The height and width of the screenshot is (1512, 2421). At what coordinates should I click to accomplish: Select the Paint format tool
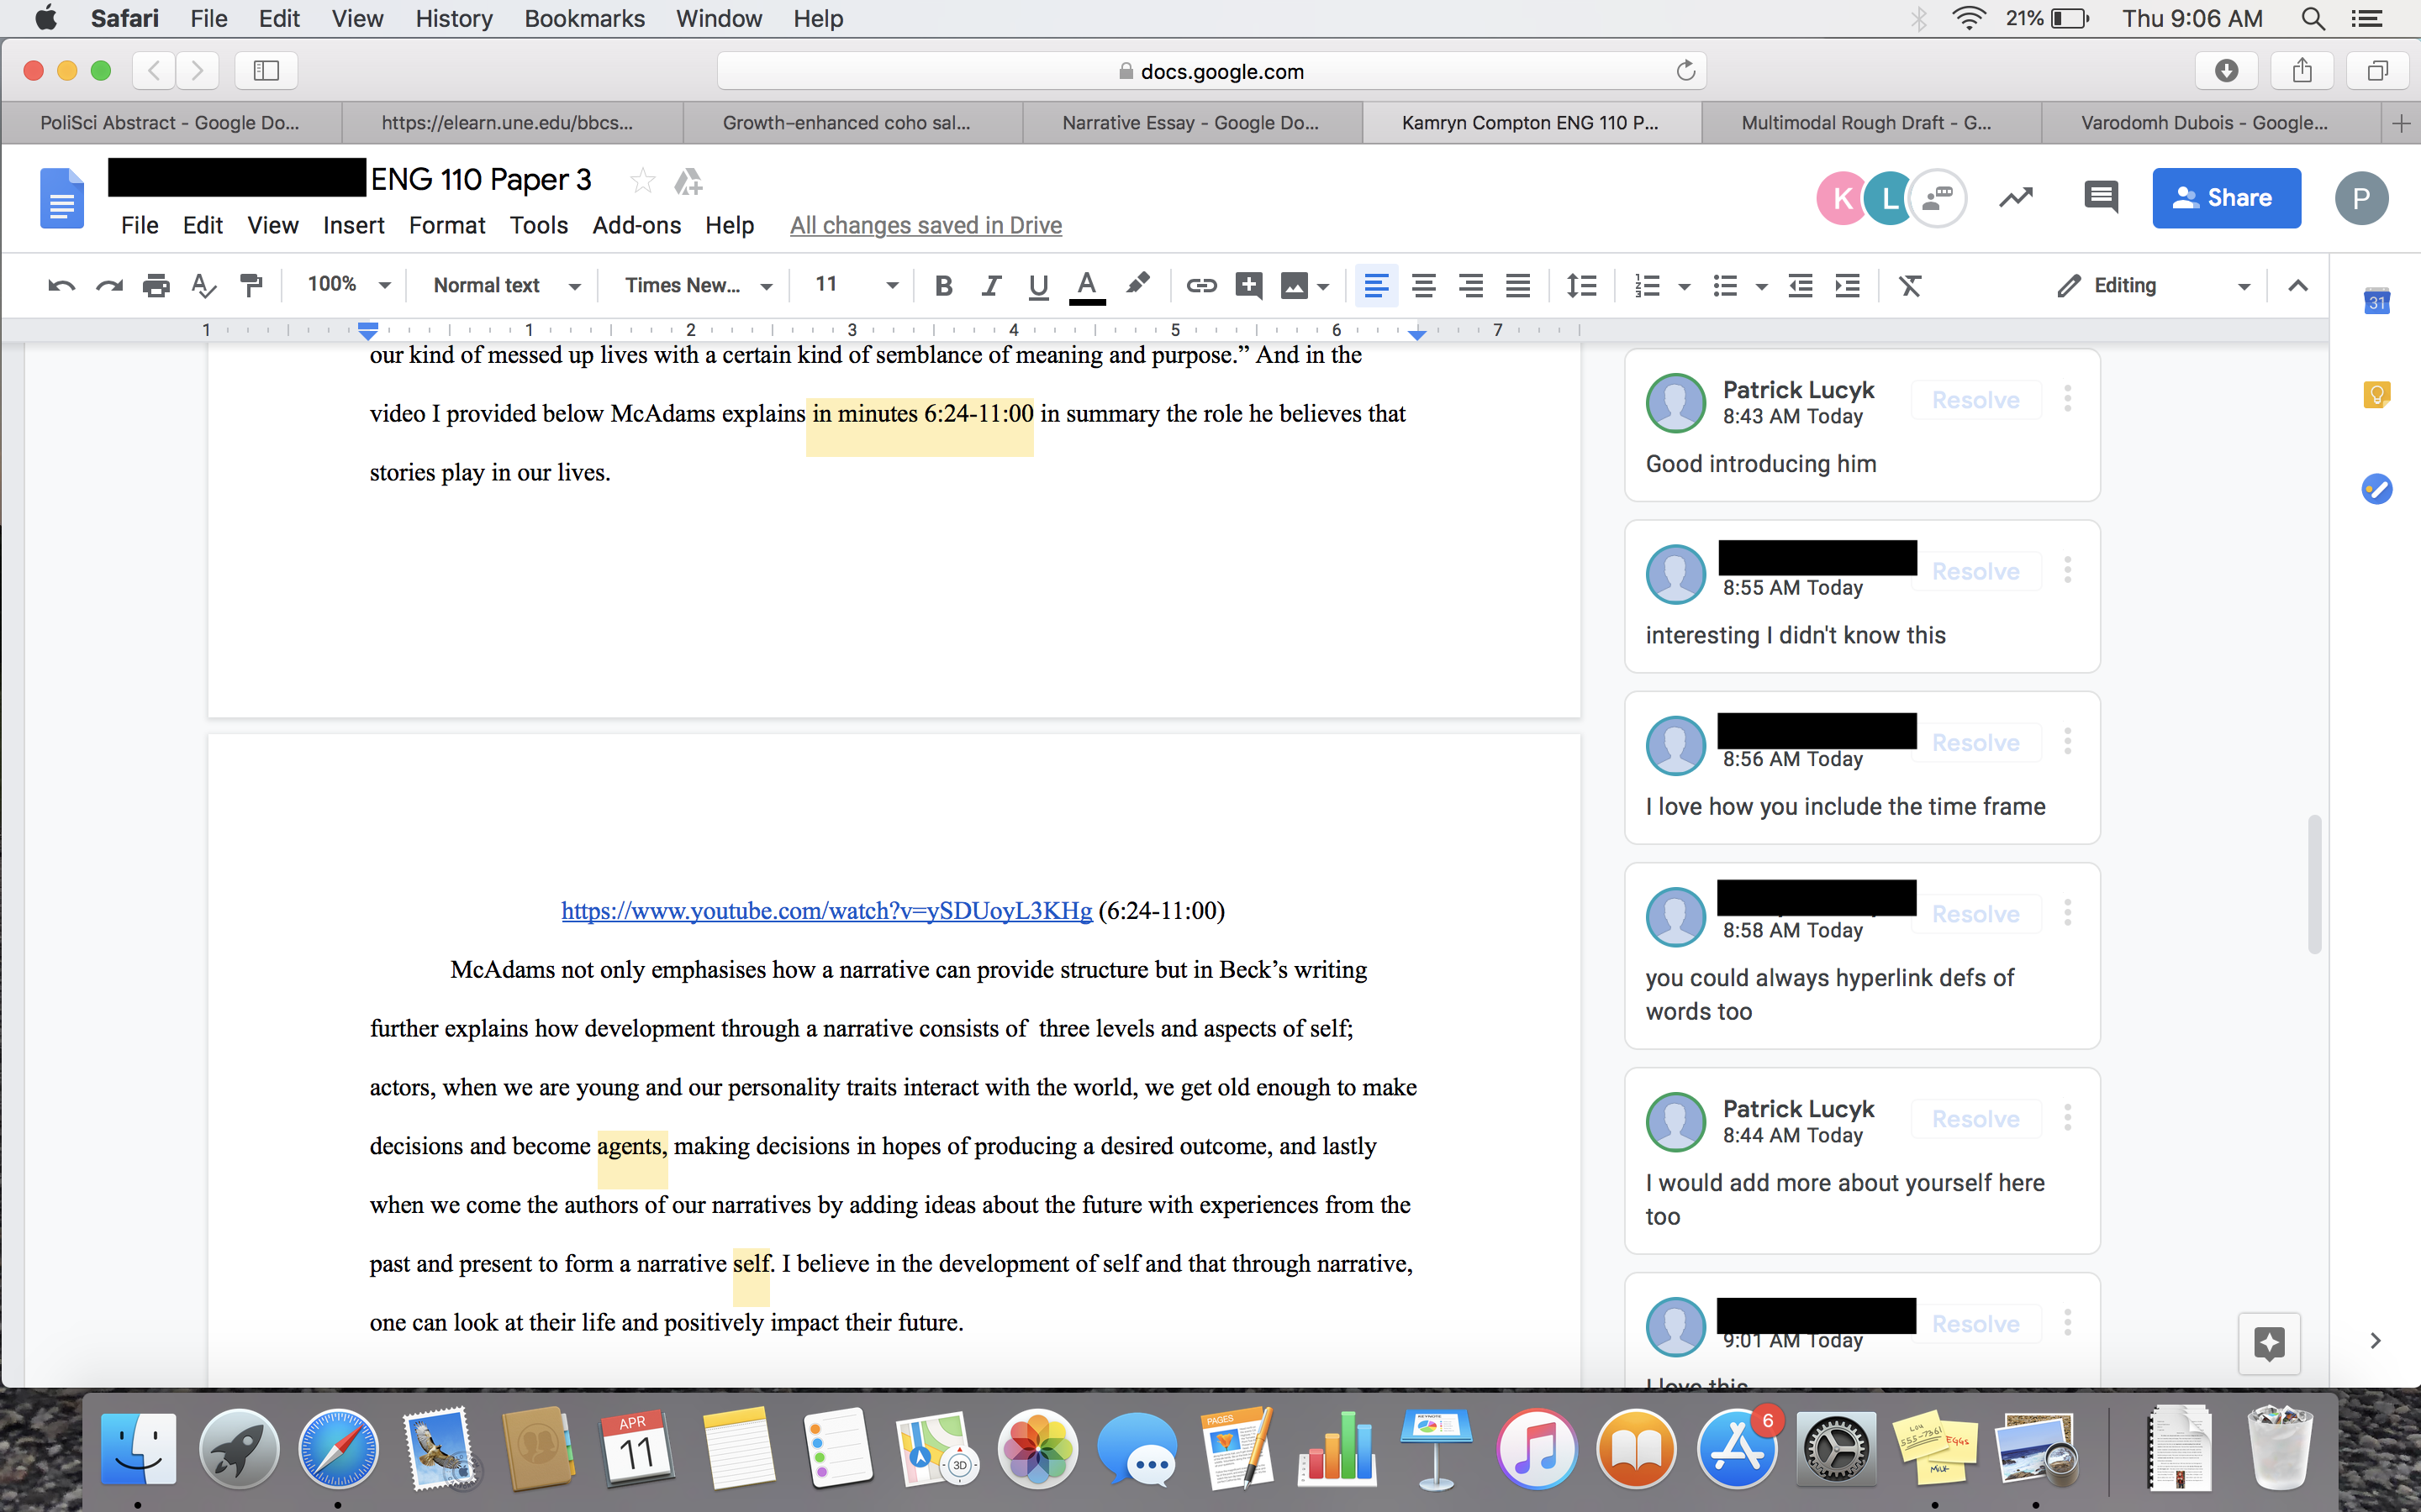point(251,286)
